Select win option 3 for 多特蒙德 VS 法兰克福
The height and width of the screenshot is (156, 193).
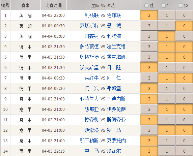(x=149, y=47)
